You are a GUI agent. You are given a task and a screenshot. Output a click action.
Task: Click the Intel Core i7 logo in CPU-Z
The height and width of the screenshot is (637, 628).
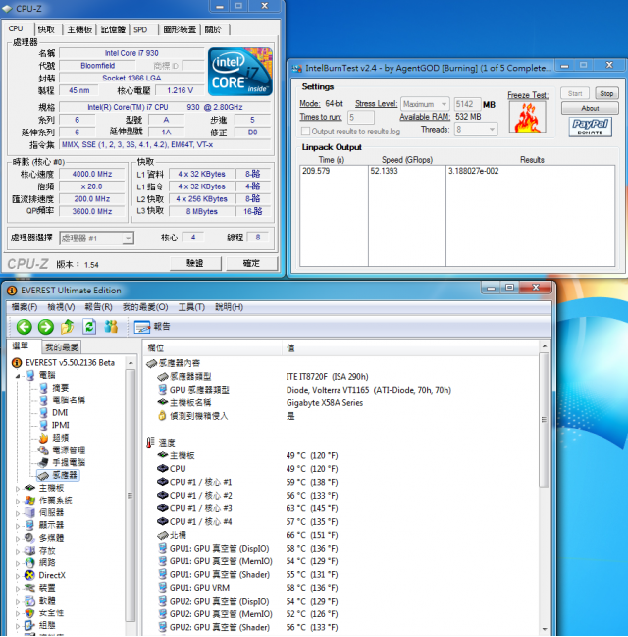point(240,72)
